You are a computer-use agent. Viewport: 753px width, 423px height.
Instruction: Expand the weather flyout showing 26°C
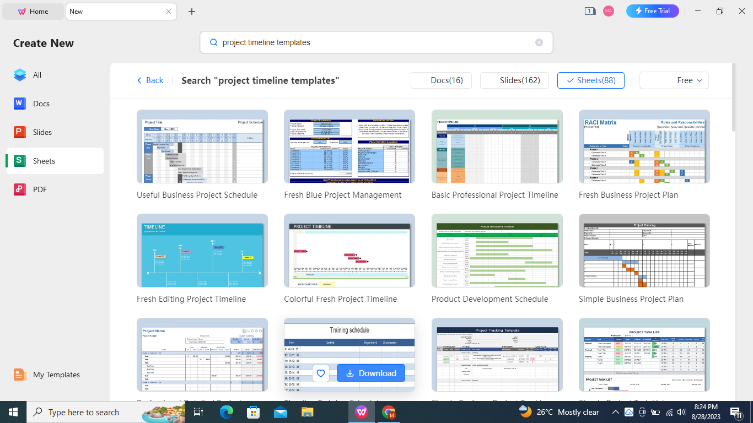pos(551,412)
